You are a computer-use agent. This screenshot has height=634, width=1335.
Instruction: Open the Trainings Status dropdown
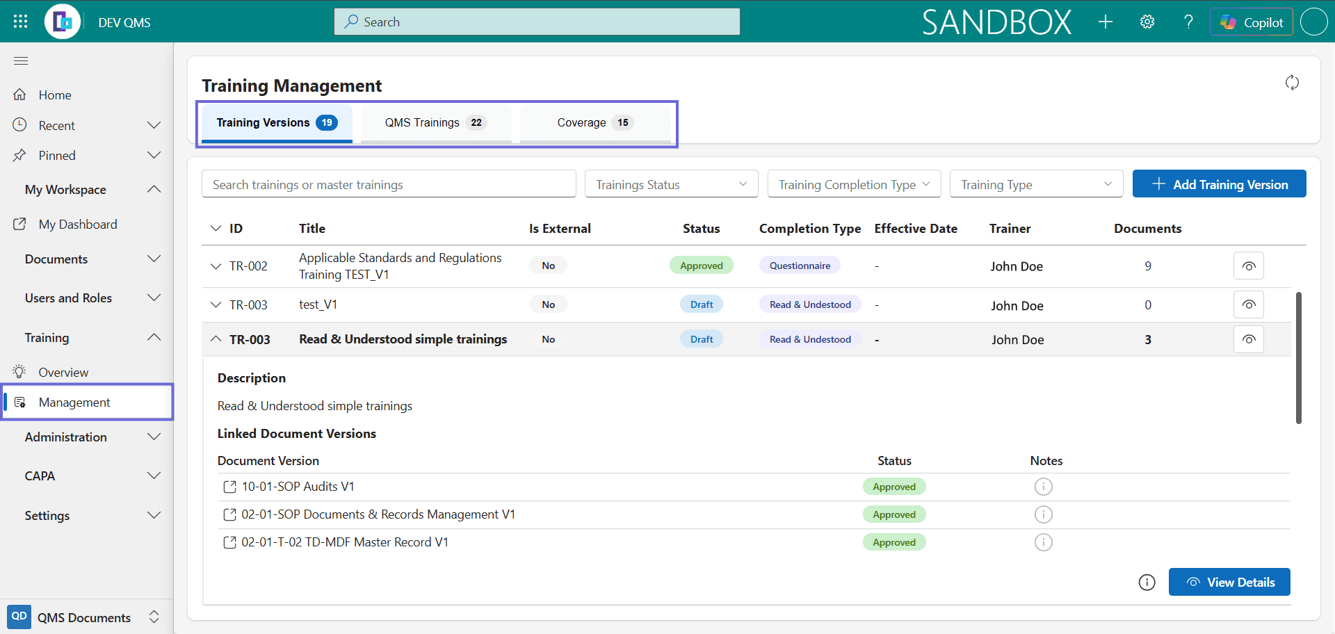pos(671,184)
